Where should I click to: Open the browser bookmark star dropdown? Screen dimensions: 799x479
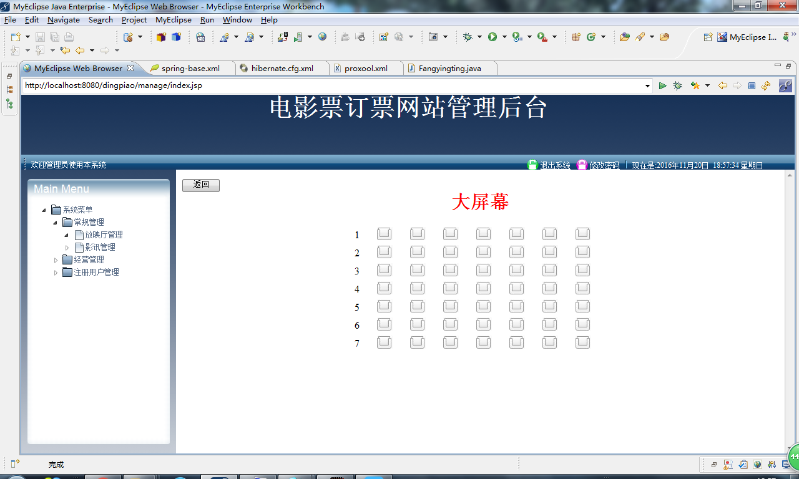tap(707, 86)
